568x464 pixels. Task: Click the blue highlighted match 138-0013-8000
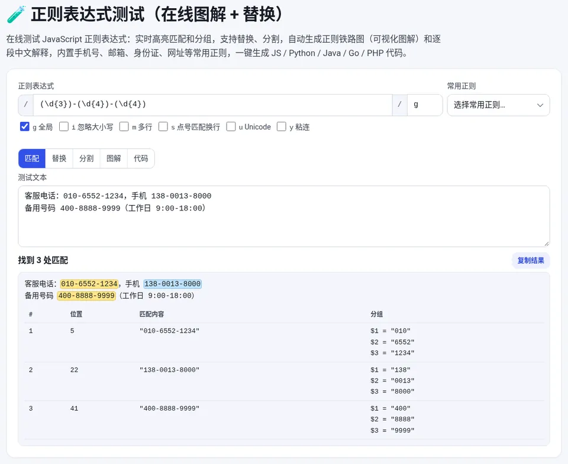pos(172,284)
